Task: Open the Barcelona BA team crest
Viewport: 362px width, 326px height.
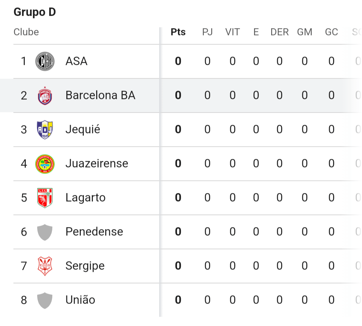Action: pyautogui.click(x=45, y=96)
